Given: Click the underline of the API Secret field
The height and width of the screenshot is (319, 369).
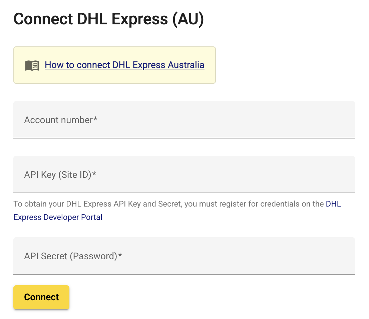Looking at the screenshot, I should [x=184, y=274].
